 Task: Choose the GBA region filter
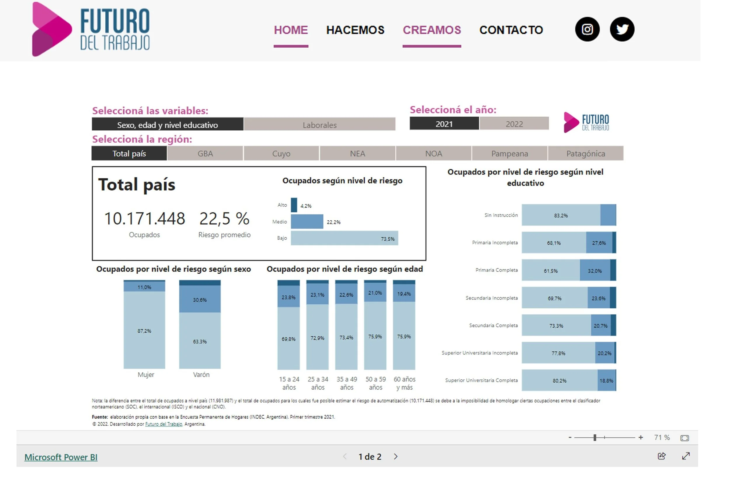(205, 153)
